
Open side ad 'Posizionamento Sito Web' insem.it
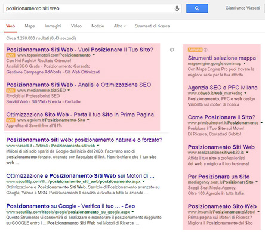pos(222,206)
